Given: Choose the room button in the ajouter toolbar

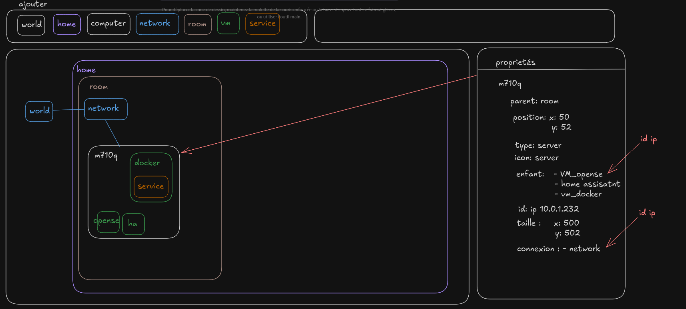Looking at the screenshot, I should (197, 25).
